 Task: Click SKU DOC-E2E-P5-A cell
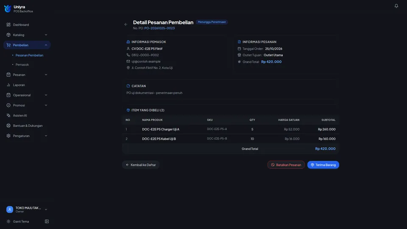pos(217,129)
